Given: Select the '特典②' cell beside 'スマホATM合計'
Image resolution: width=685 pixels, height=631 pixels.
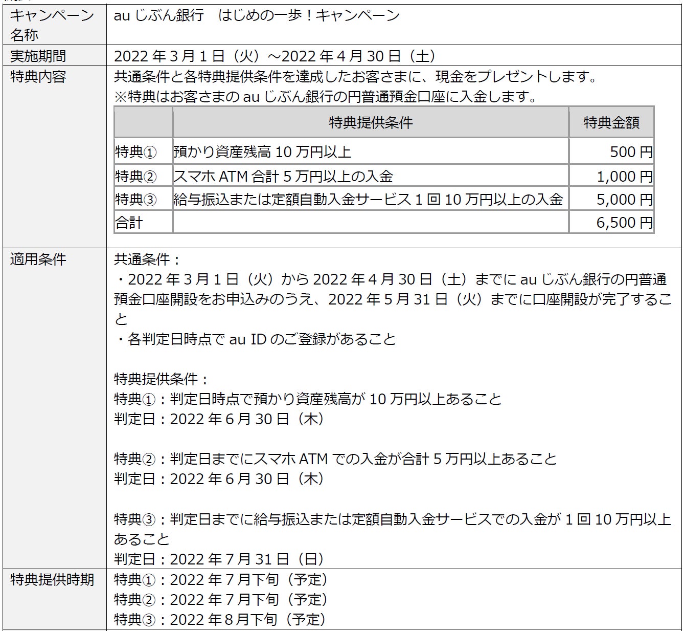Looking at the screenshot, I should click(144, 176).
